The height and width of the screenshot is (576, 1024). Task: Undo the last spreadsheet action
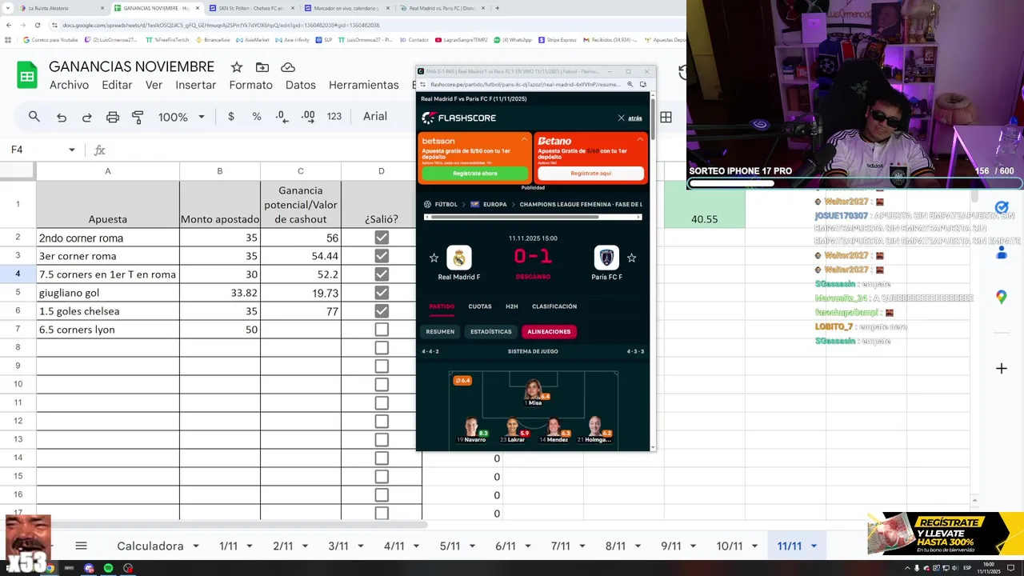[x=62, y=117]
